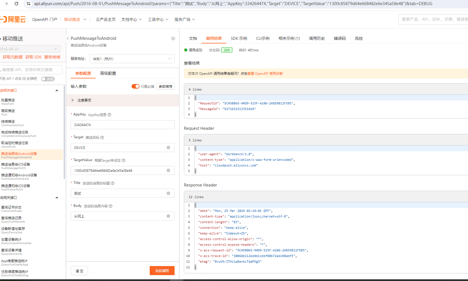This screenshot has width=468, height=281.
Task: Toggle the 详细 switch in the sidebar
Action: click(48, 79)
